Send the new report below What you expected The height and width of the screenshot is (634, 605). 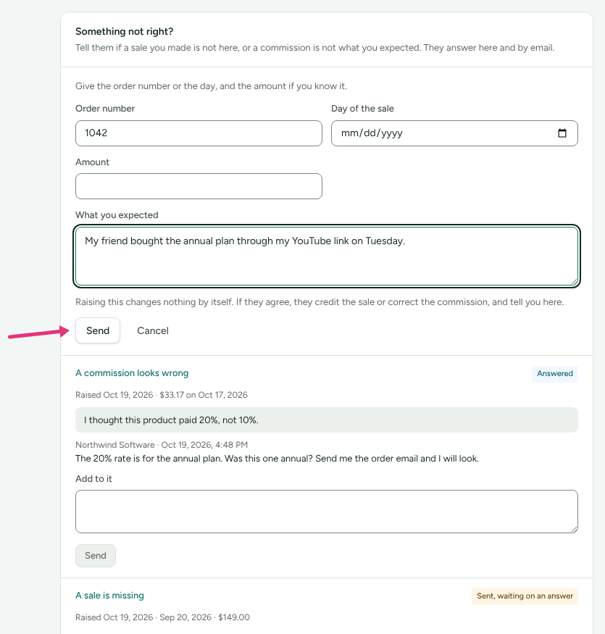point(98,330)
